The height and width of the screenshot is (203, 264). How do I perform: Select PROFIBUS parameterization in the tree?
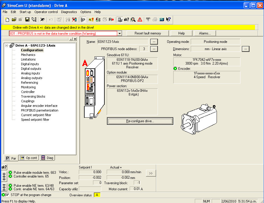(40, 110)
